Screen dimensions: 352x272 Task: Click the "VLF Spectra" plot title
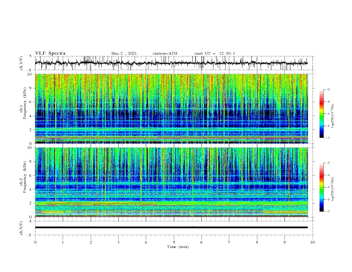coord(50,53)
